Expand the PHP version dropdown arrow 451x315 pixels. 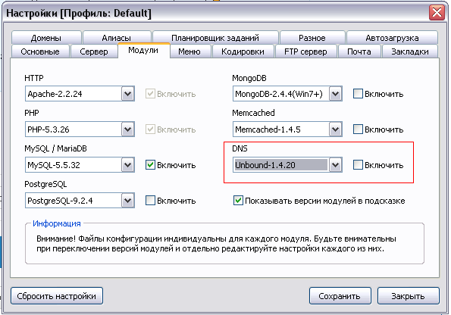click(x=127, y=129)
